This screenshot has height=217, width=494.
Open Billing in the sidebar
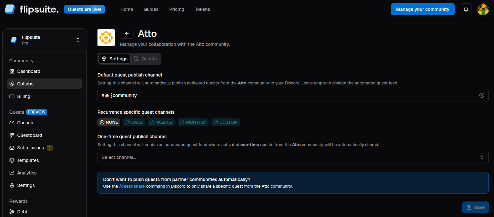point(44,96)
